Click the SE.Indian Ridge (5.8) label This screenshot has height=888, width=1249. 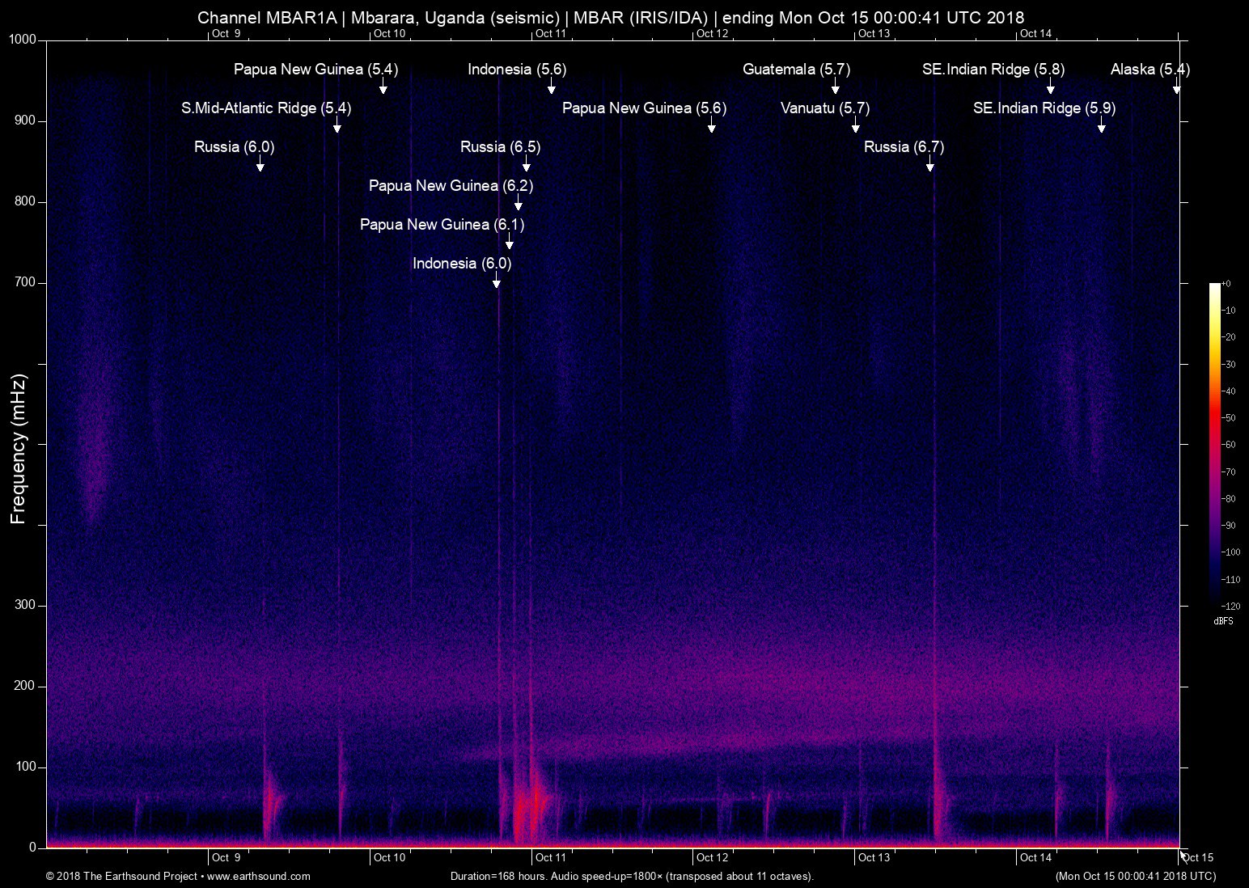[x=993, y=70]
